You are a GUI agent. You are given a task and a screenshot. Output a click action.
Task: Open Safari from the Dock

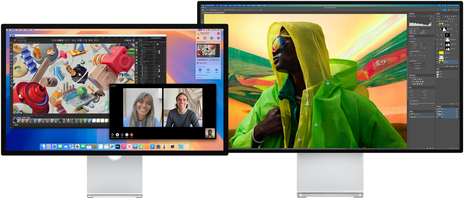(54, 147)
